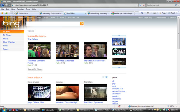Viewport: 180px width, 112px height.
Task: Switch to the Advertising, Marketing tab
Action: [99, 13]
